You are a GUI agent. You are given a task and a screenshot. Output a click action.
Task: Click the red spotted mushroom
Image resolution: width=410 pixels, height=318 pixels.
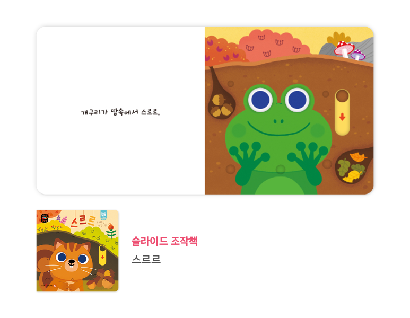[344, 49]
